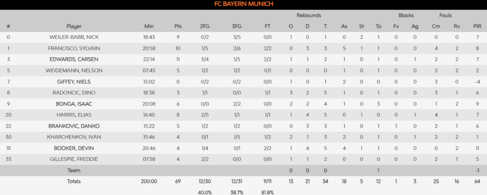This screenshot has height=195, width=487.
Task: Select the Player column header
Action: pos(74,26)
